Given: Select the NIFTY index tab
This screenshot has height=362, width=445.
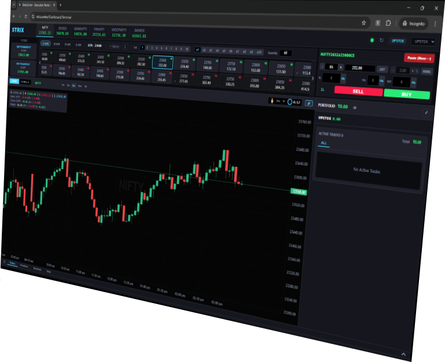Looking at the screenshot, I should (x=45, y=30).
